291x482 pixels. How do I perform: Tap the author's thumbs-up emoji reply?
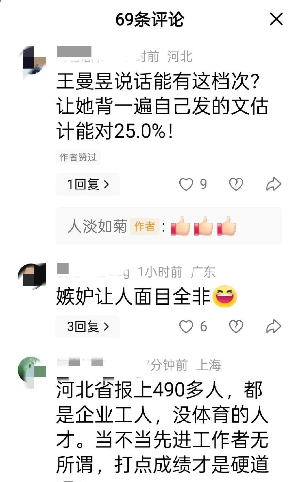(x=204, y=226)
